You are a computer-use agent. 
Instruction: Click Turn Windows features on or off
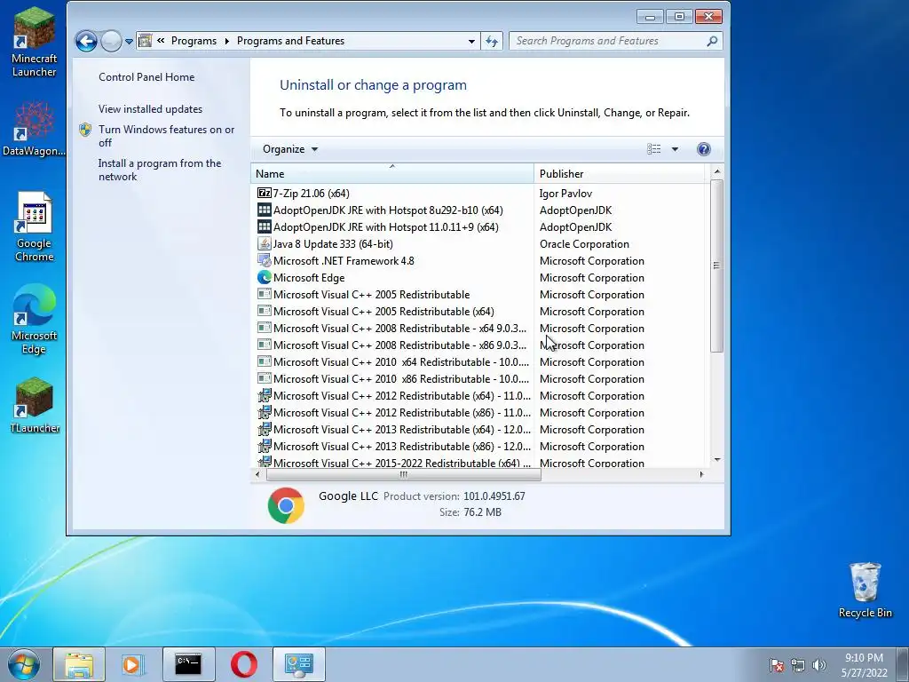[166, 136]
